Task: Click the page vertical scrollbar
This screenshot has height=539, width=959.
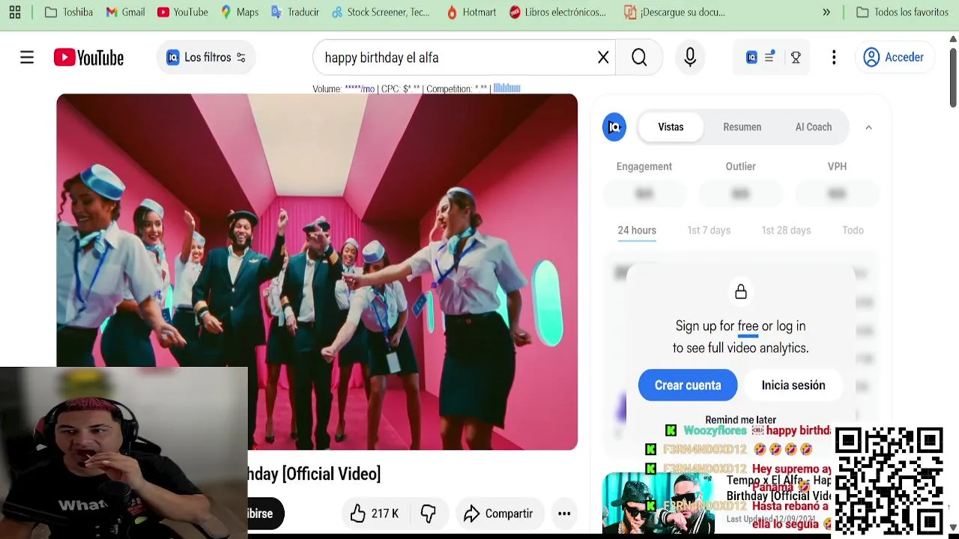Action: coord(953,79)
